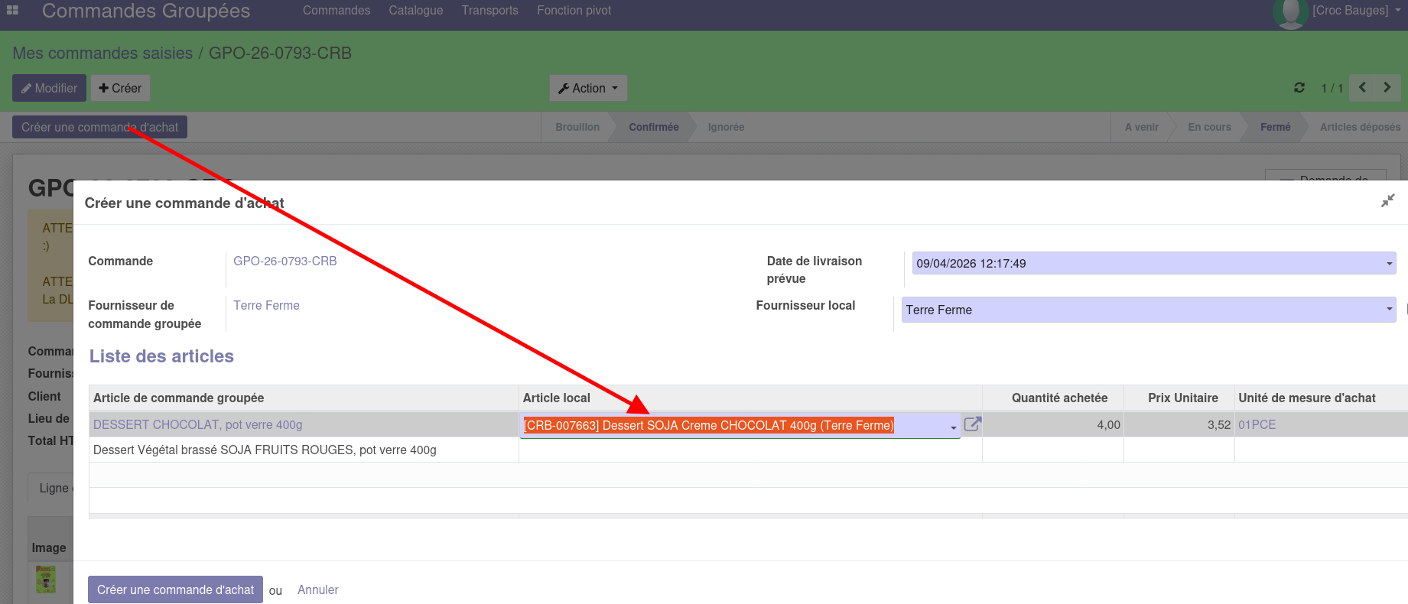Go to previous record arrow
Viewport: 1408px width, 604px height.
tap(1362, 88)
